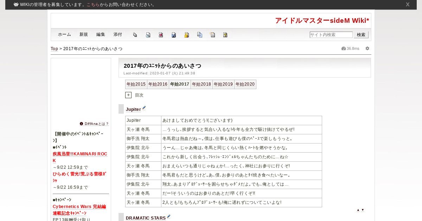Viewport: 422px width, 221px height.
Task: Open the page history clock icon
Action: (x=148, y=35)
